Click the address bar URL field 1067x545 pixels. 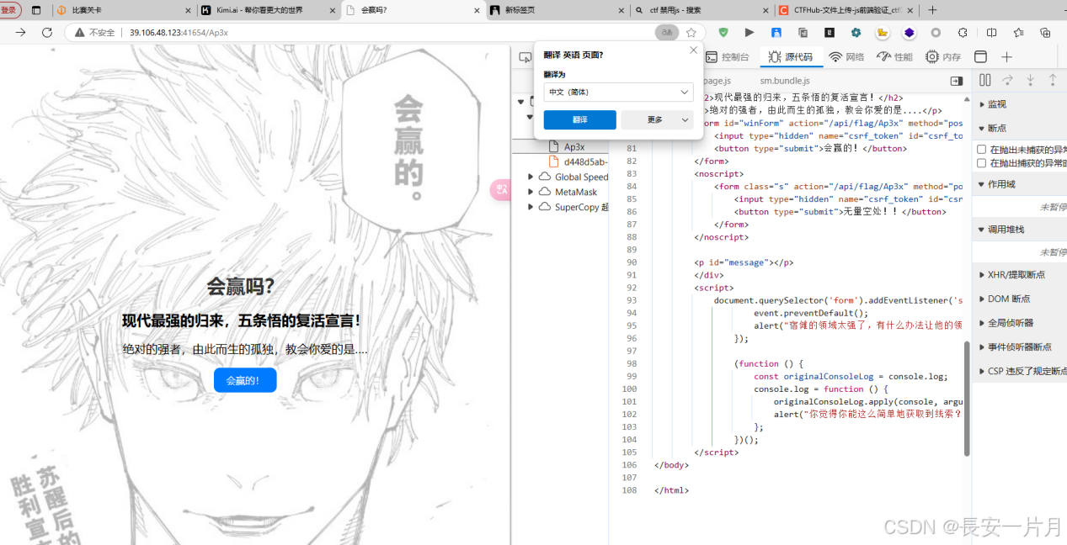tap(386, 32)
